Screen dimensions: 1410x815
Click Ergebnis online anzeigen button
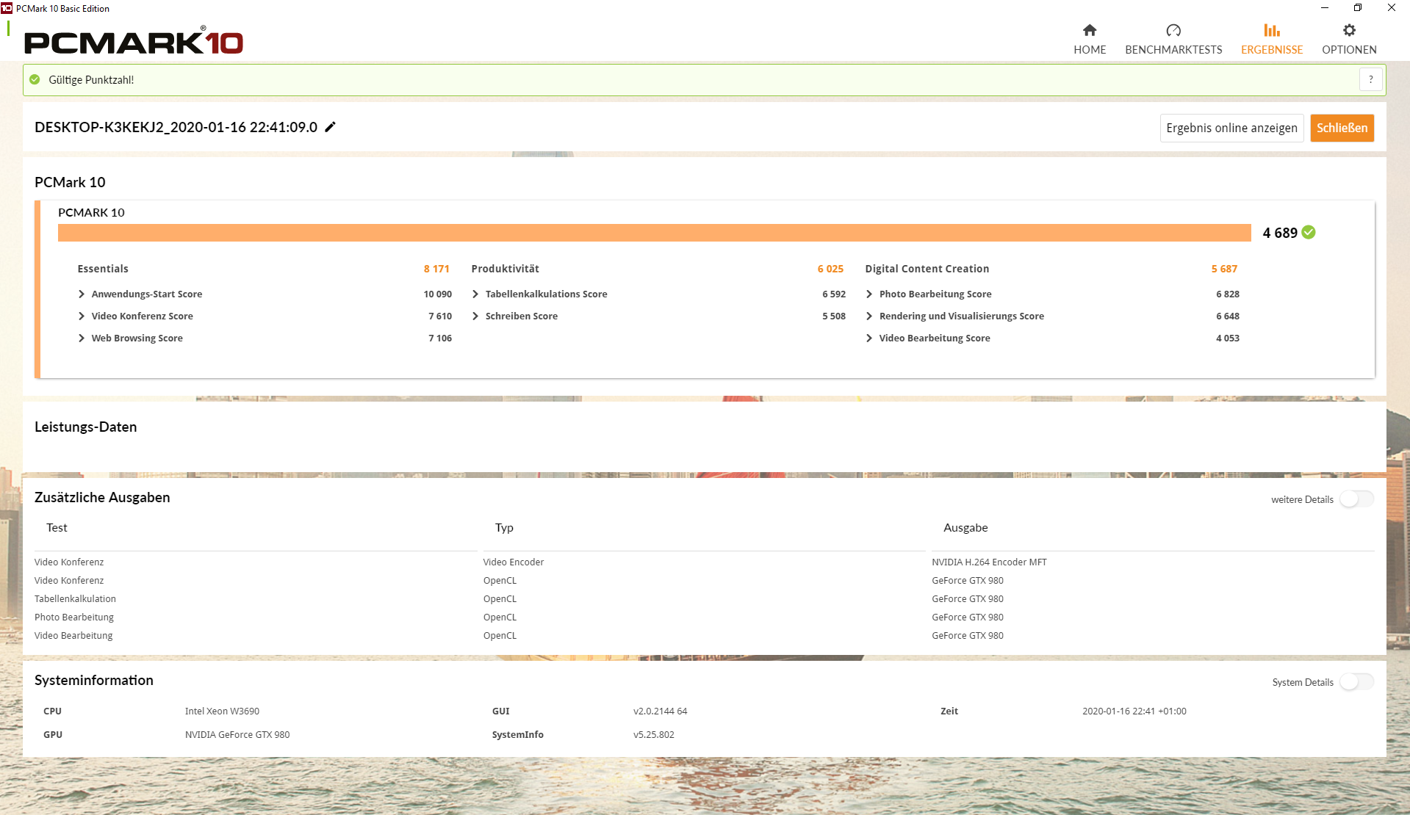[1231, 128]
